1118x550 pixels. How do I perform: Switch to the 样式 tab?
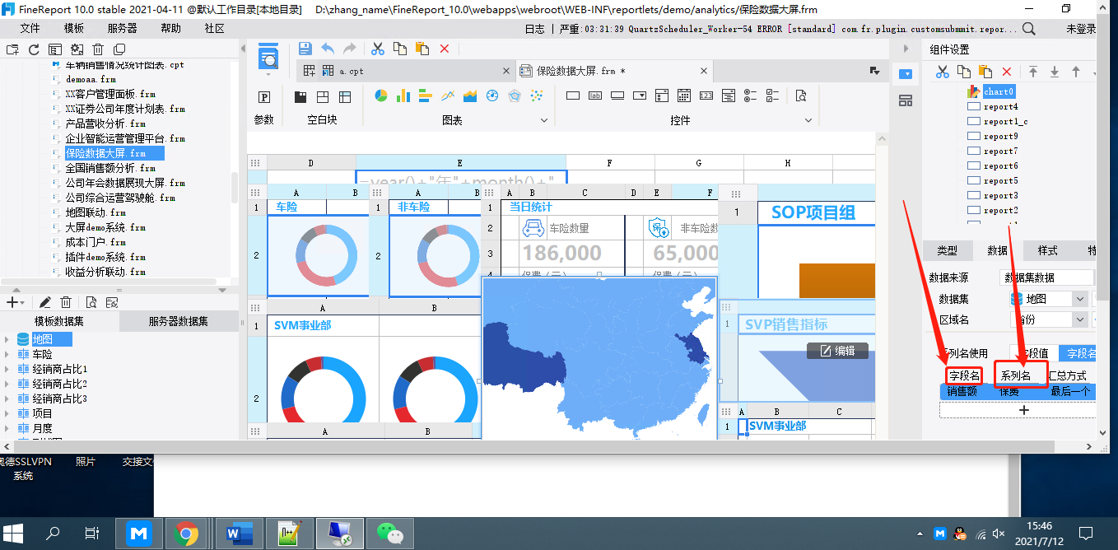click(1047, 250)
